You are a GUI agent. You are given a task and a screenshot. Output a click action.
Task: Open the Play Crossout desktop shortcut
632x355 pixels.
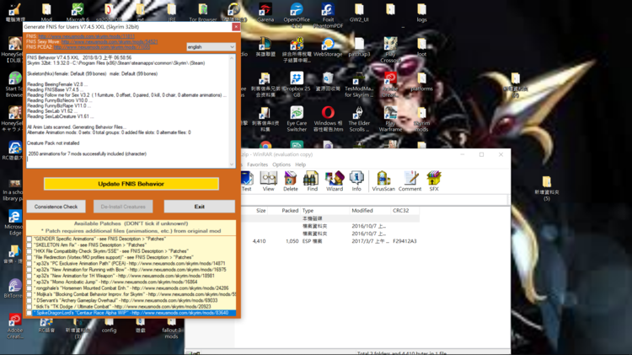[390, 50]
